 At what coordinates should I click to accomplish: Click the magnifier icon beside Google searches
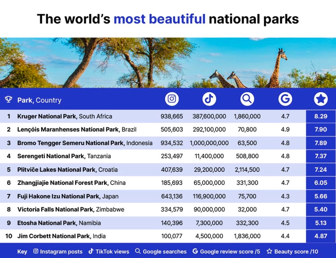click(x=138, y=251)
